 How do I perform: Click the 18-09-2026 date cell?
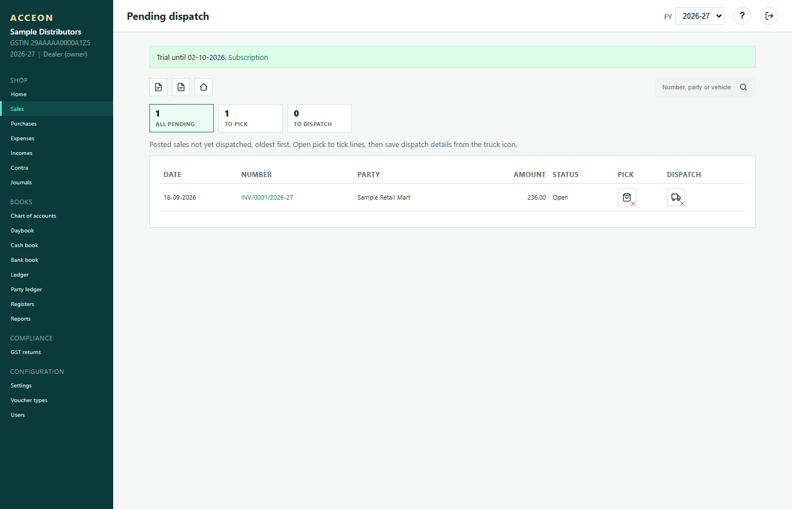(180, 197)
